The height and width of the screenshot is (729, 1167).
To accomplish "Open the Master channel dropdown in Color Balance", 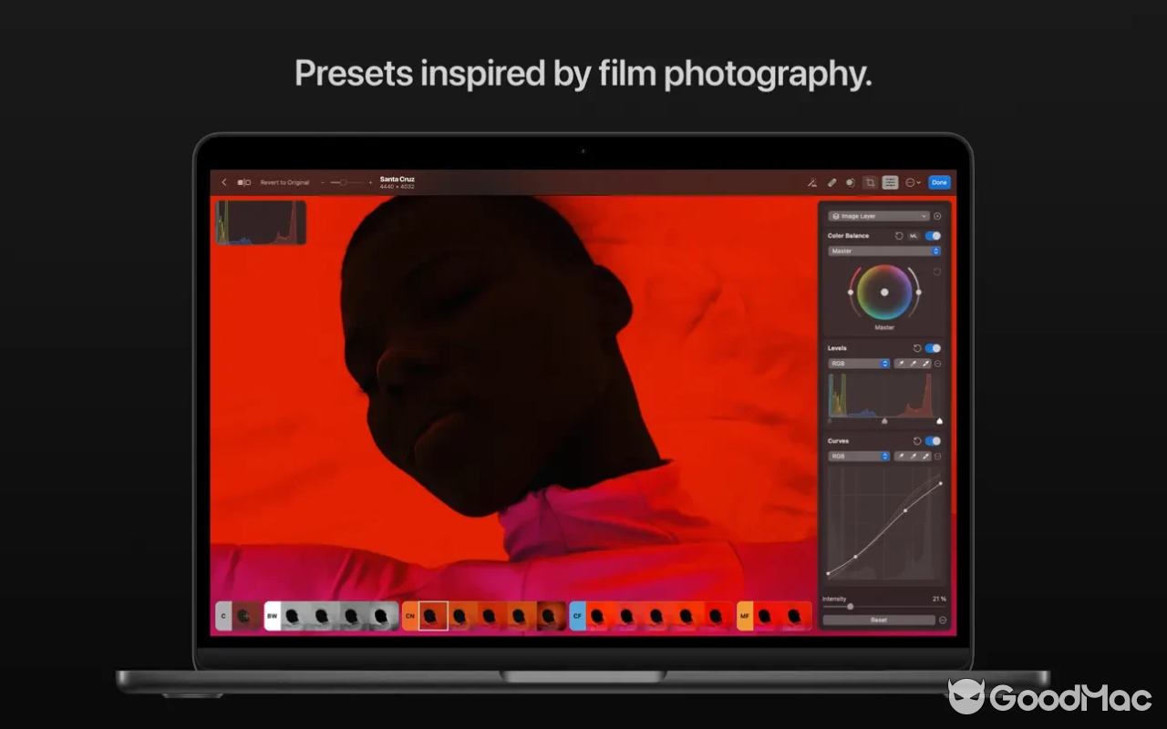I will [883, 251].
